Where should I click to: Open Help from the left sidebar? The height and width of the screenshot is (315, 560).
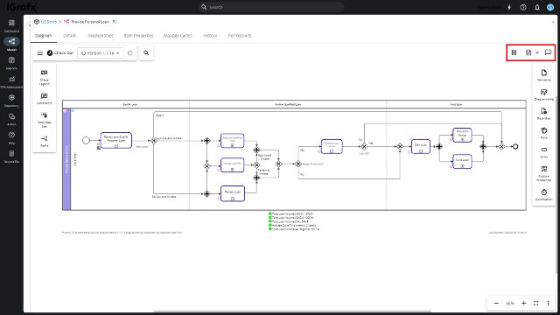(x=11, y=137)
